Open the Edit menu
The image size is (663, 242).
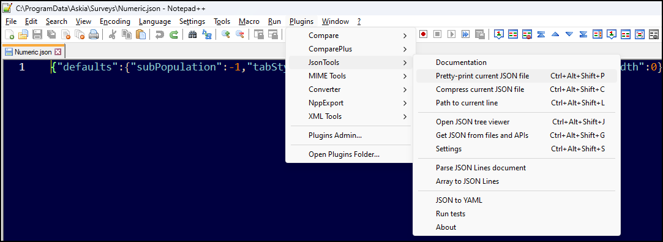coord(31,21)
